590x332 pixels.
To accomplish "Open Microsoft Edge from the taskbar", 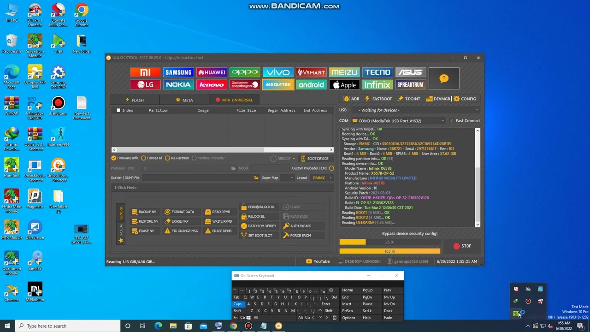I will pyautogui.click(x=158, y=326).
